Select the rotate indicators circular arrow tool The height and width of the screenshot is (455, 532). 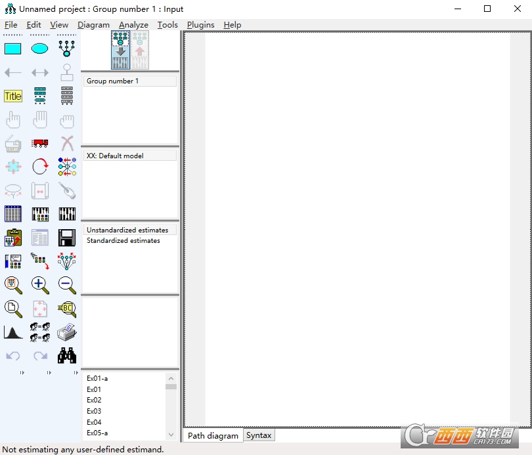tap(39, 167)
